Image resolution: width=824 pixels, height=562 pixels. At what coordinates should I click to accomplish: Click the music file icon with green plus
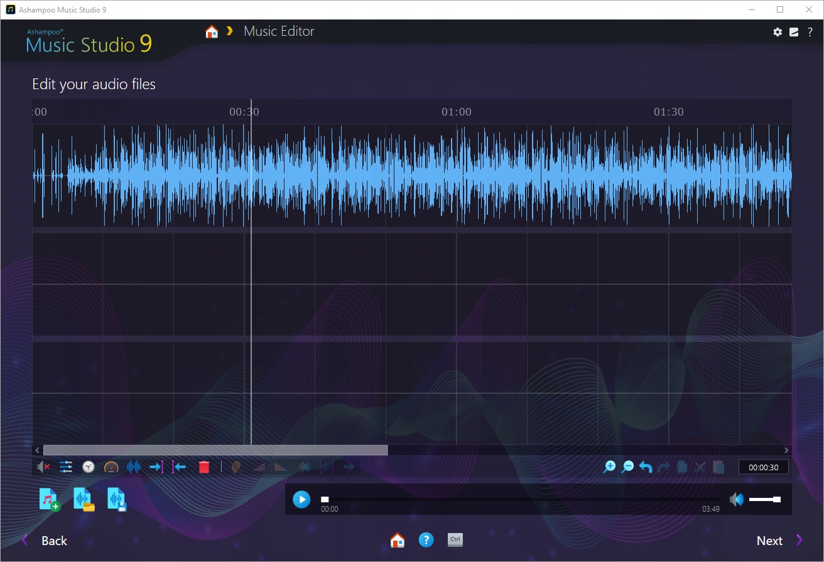tap(49, 500)
